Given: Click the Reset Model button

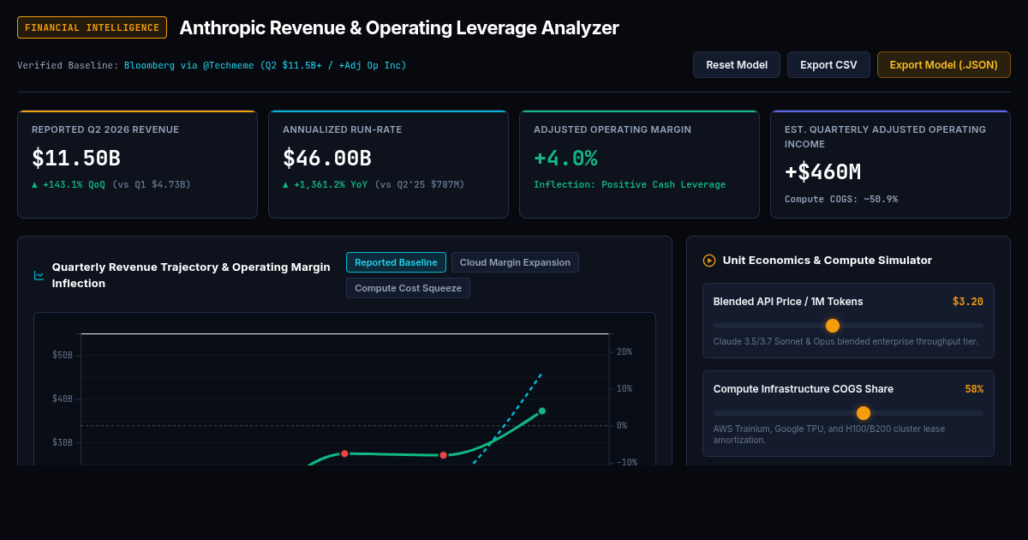Looking at the screenshot, I should point(737,64).
